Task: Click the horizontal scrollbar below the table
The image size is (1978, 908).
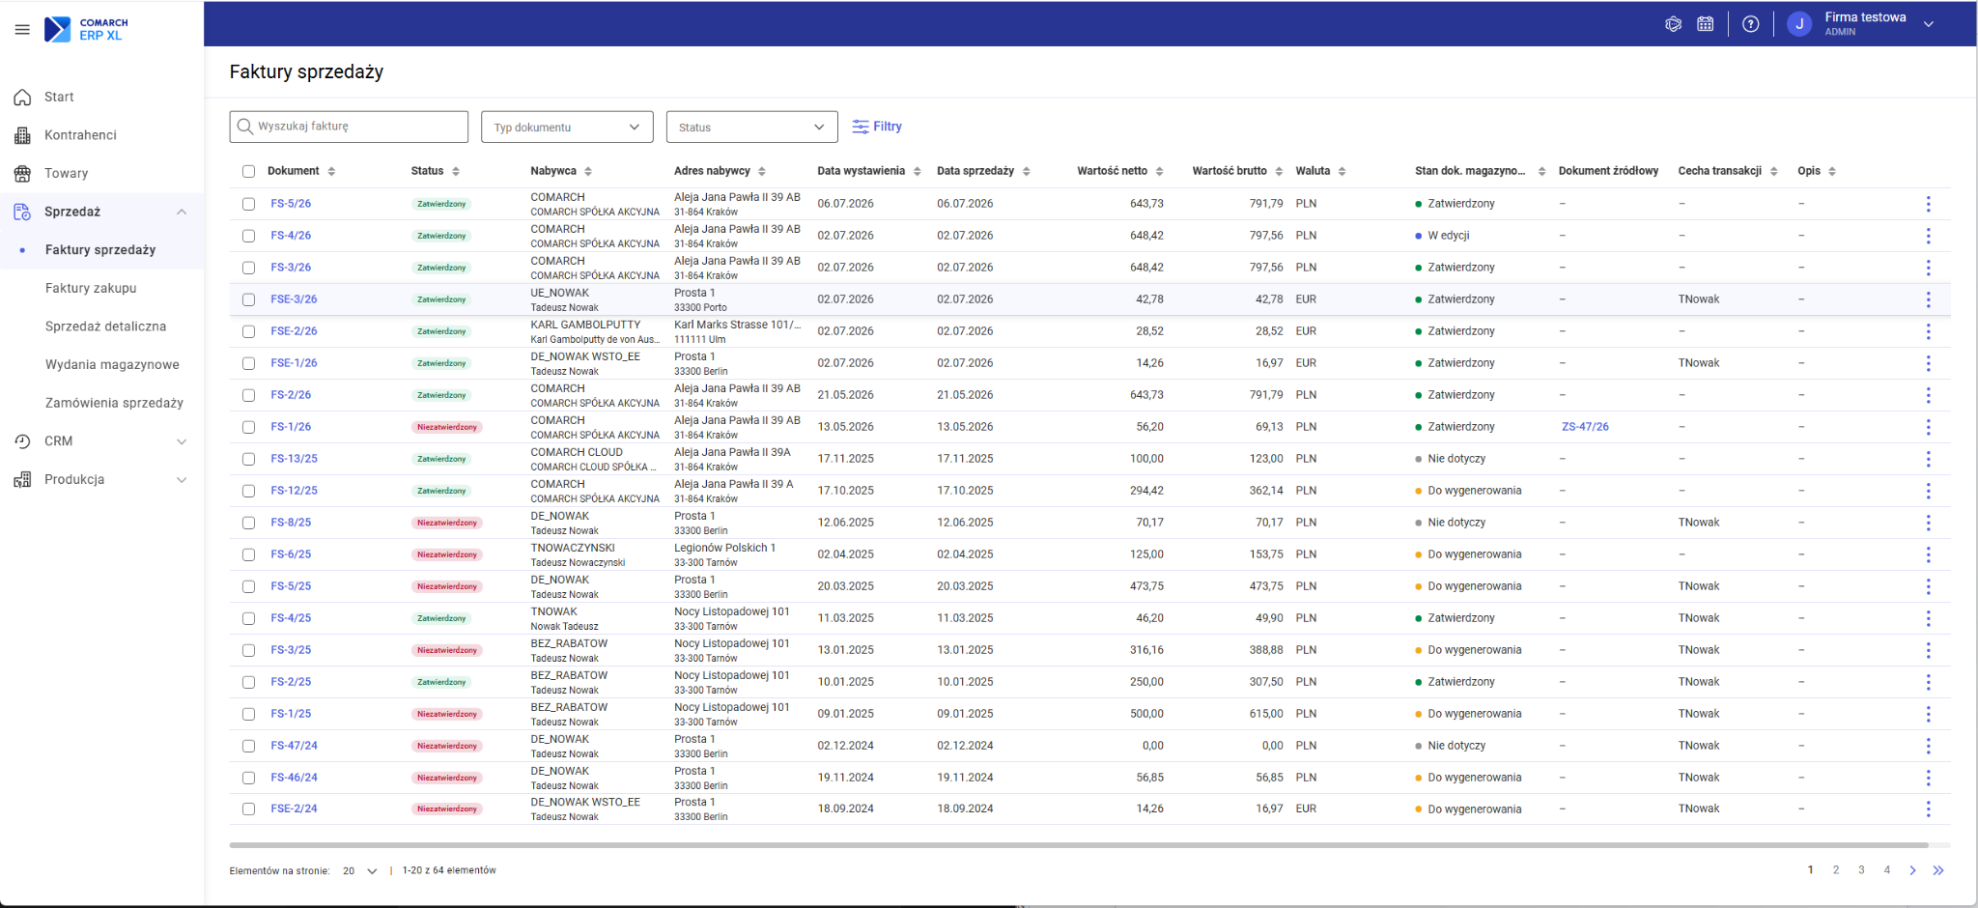Action: click(1078, 845)
